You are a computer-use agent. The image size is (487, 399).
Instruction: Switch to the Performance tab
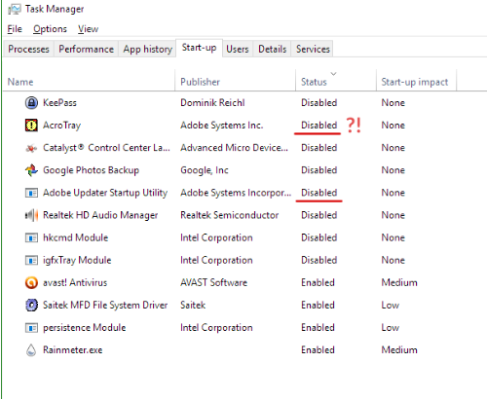pos(86,49)
